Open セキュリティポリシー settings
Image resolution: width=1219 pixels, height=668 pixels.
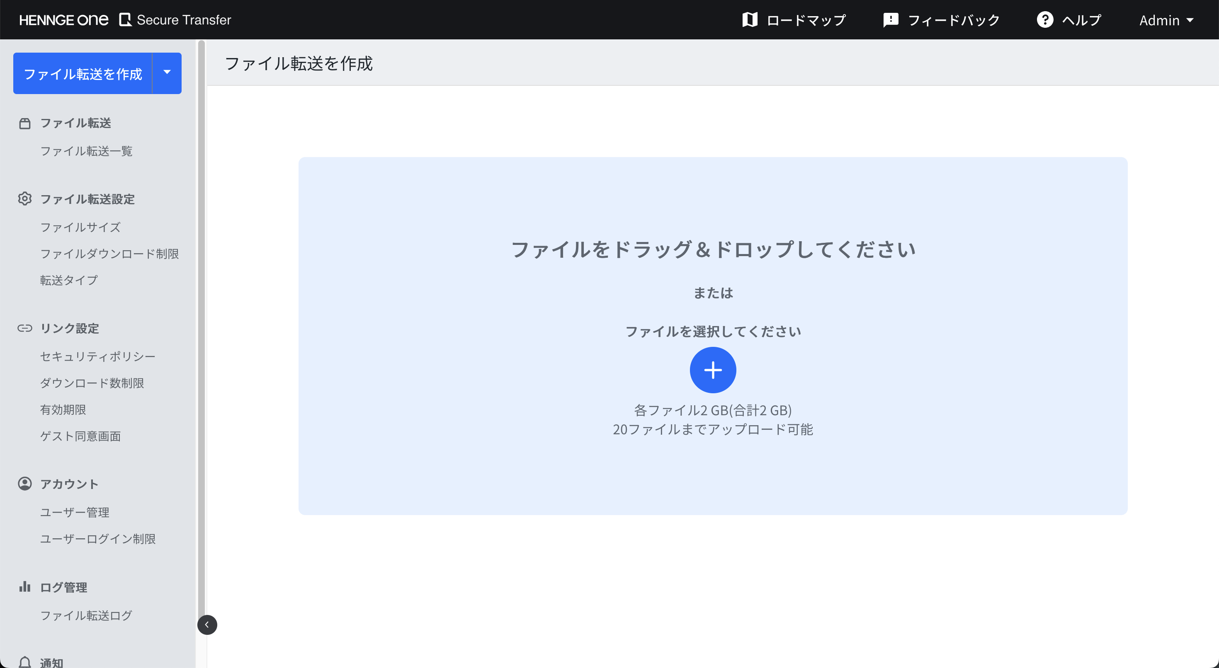point(97,356)
